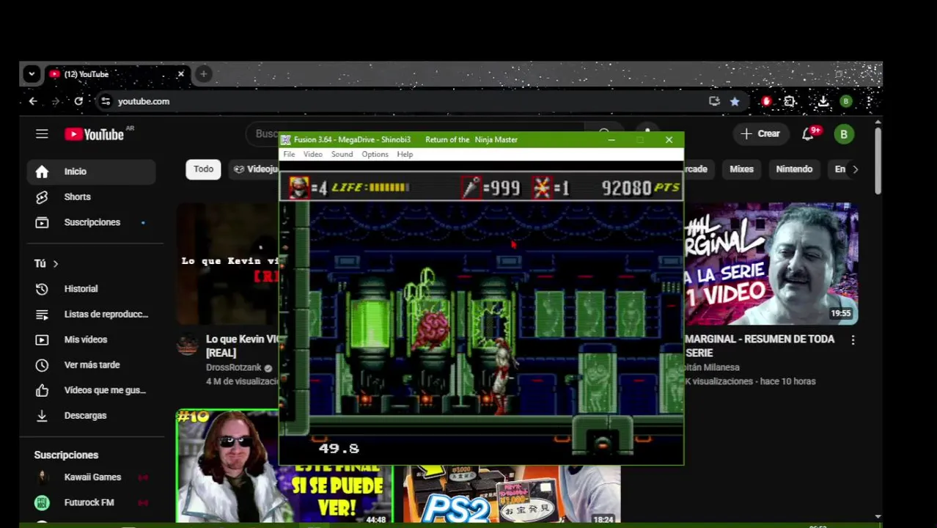Open the Sound menu in Fusion
This screenshot has width=937, height=528.
tap(342, 155)
